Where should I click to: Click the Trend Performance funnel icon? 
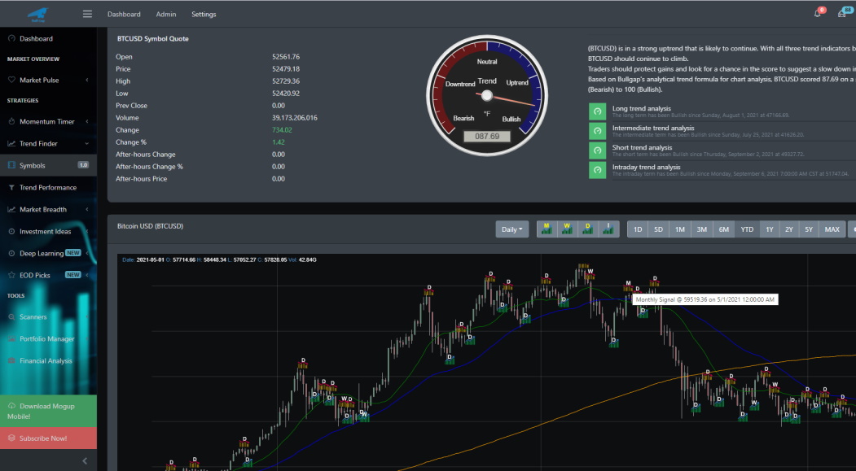pos(11,188)
